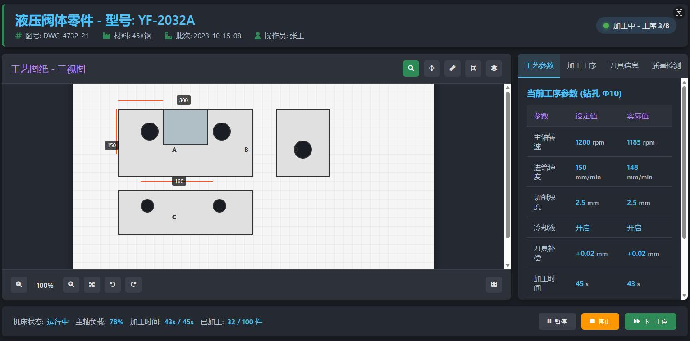Click the parameters panel scrollbar down arrow

click(x=684, y=296)
